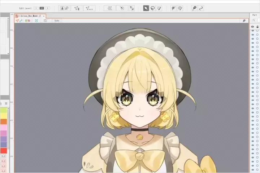Run the automatic mesh generator tool
260x173 pixels.
[x=90, y=8]
